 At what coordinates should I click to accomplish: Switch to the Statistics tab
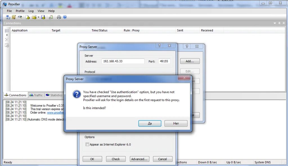coord(54,95)
